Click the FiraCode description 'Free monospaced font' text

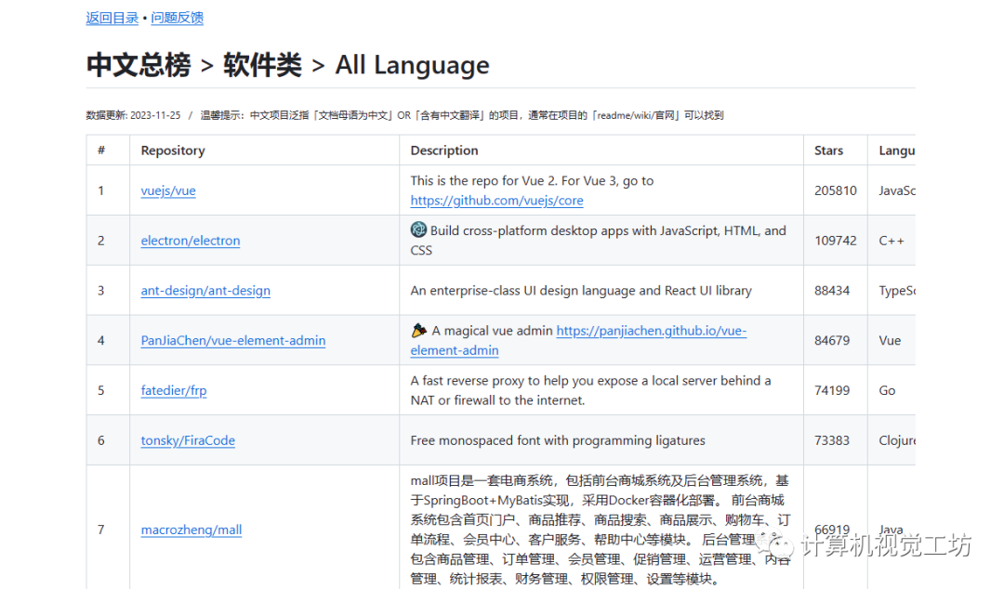(558, 440)
